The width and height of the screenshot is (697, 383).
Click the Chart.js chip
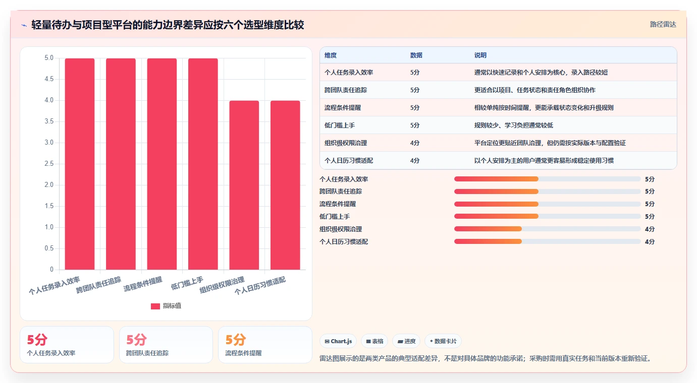pos(338,341)
